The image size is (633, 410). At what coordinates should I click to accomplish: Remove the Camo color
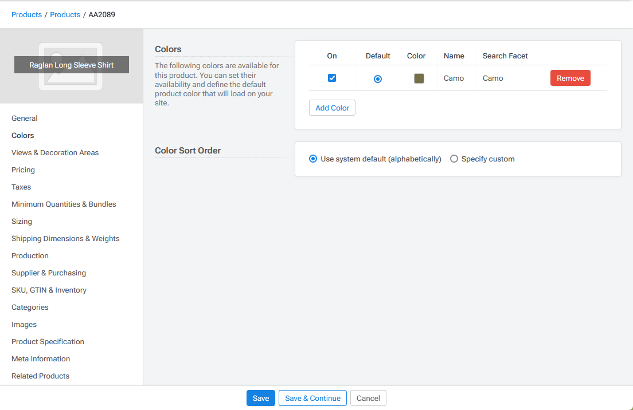click(570, 78)
